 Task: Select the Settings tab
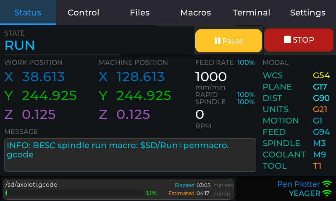(x=307, y=13)
